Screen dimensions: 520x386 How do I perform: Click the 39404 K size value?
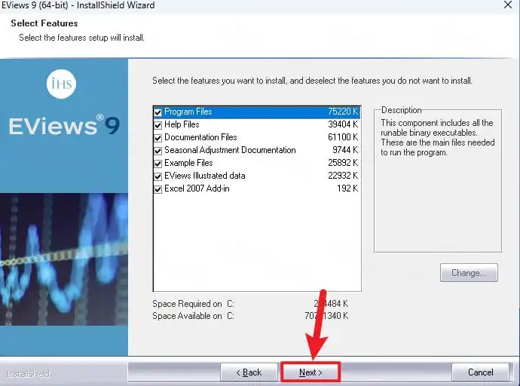343,124
